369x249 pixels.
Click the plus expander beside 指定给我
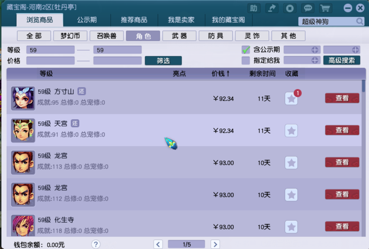tap(316, 61)
